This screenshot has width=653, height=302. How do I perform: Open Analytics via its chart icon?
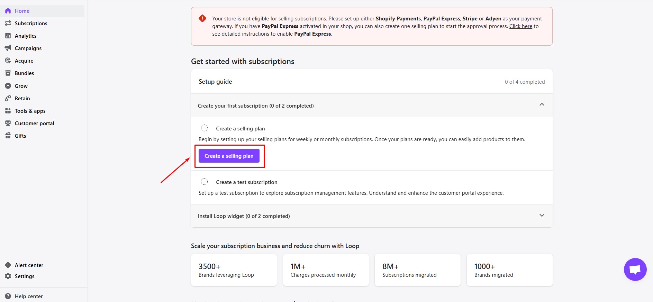click(8, 36)
